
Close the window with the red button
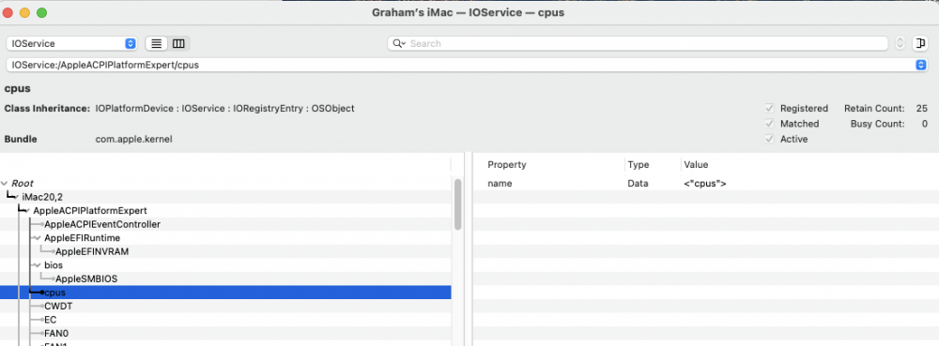pyautogui.click(x=8, y=12)
